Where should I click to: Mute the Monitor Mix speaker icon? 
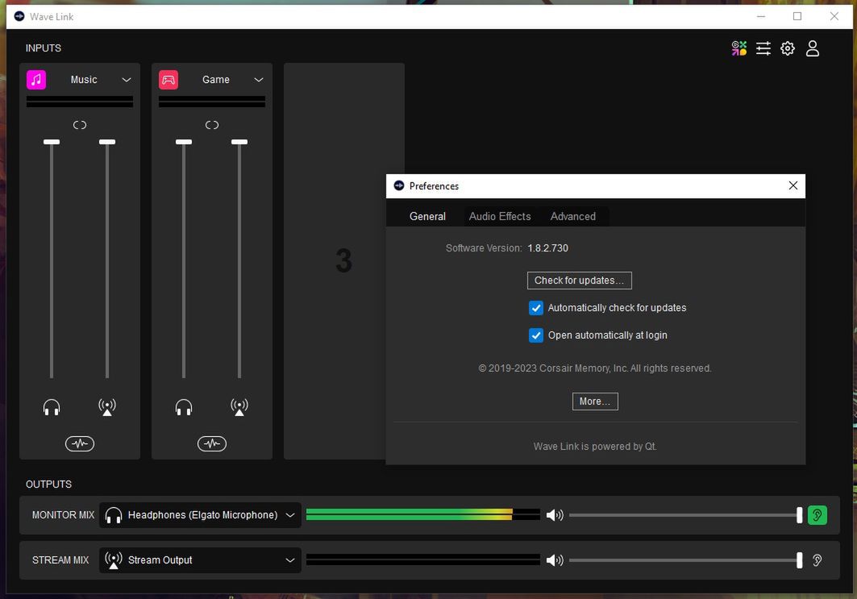tap(555, 515)
